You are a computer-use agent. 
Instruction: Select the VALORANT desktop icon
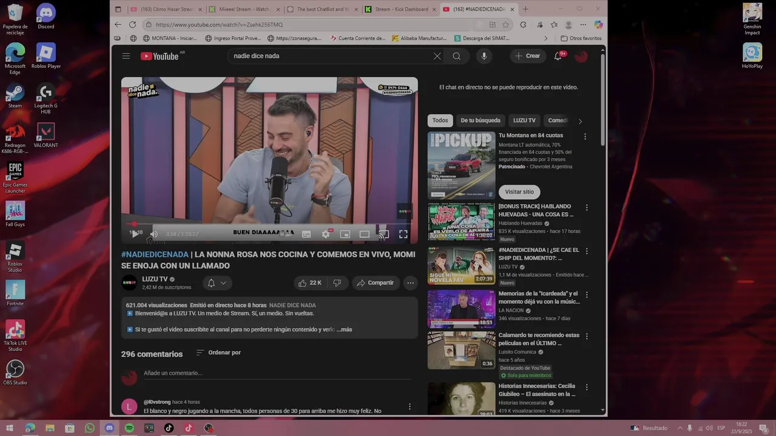[x=46, y=135]
